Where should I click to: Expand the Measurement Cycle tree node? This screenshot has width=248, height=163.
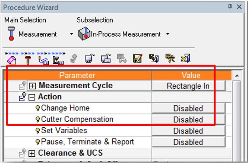(x=32, y=86)
